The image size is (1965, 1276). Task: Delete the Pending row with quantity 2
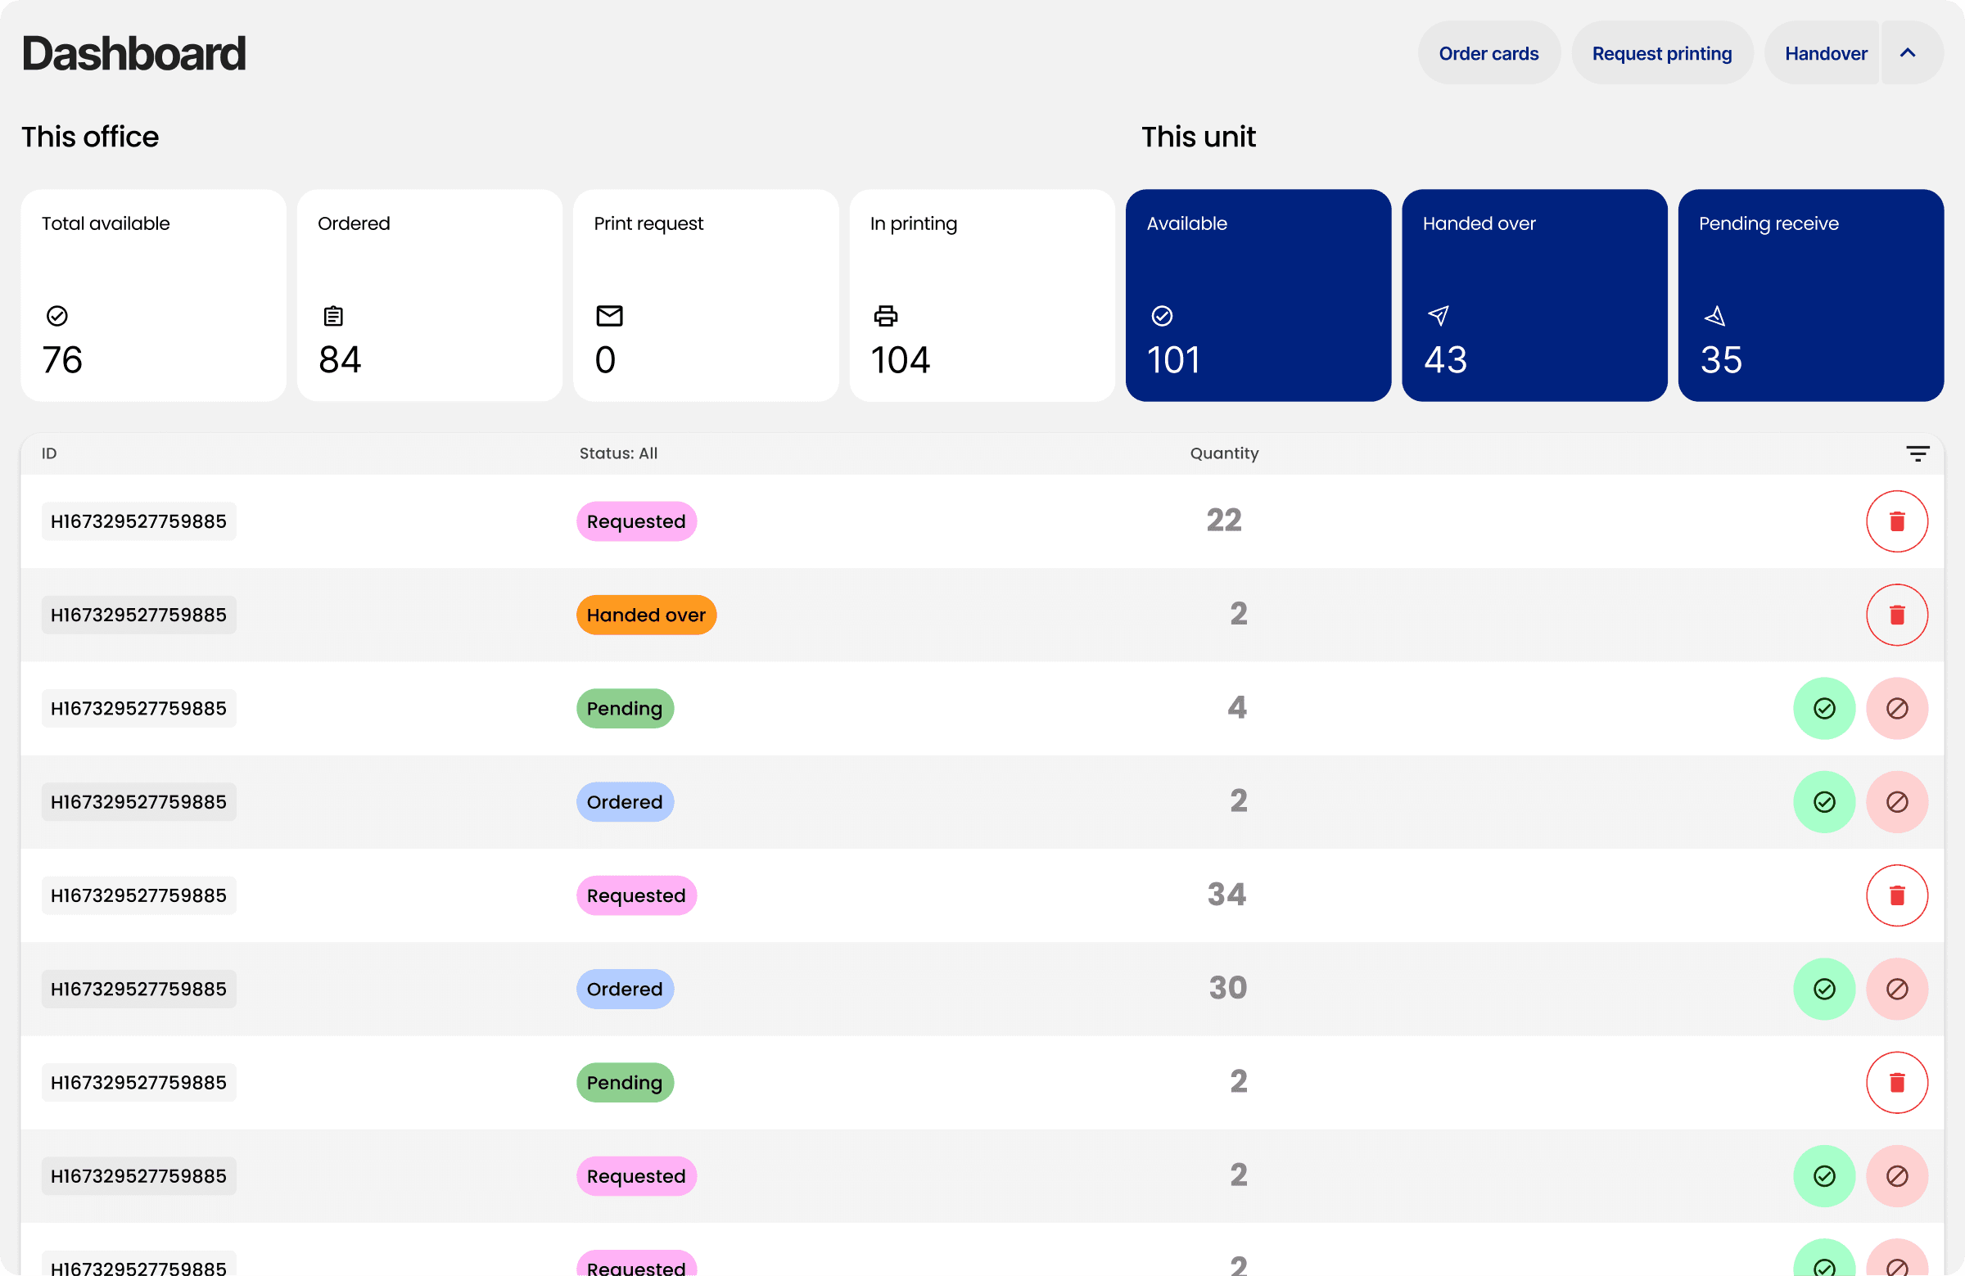1897,1082
